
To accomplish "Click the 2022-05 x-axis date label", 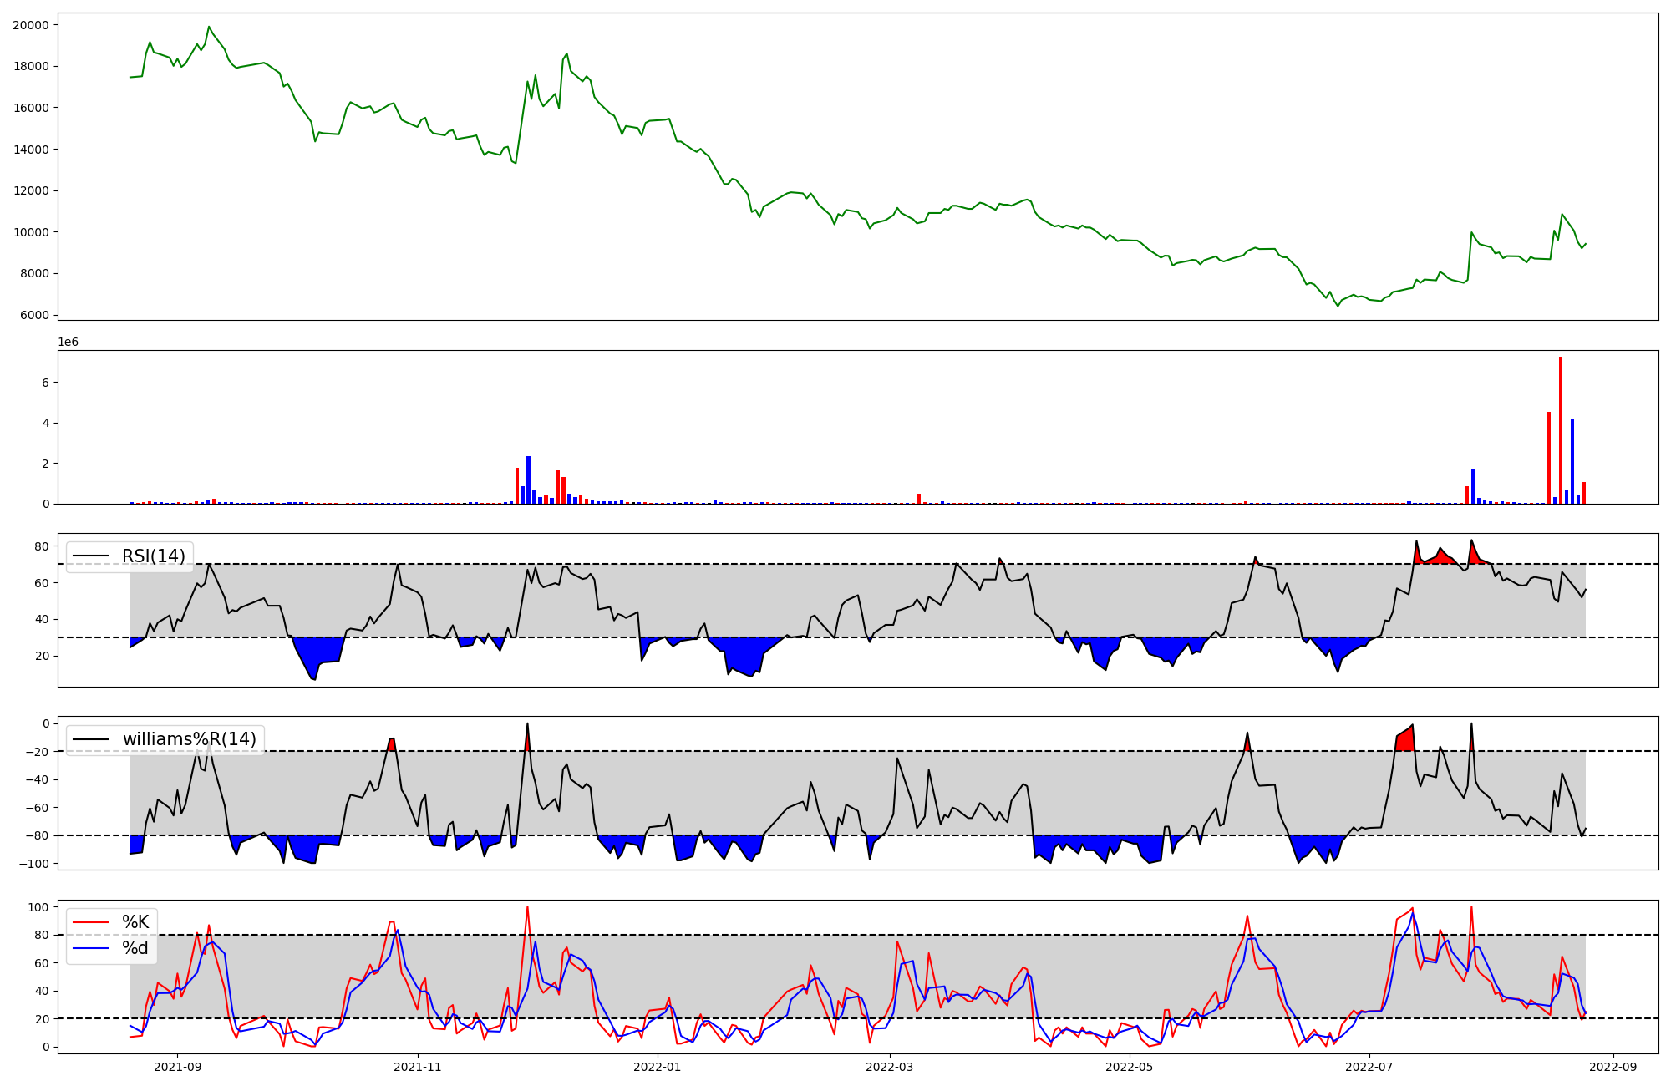I will coord(1130,1067).
